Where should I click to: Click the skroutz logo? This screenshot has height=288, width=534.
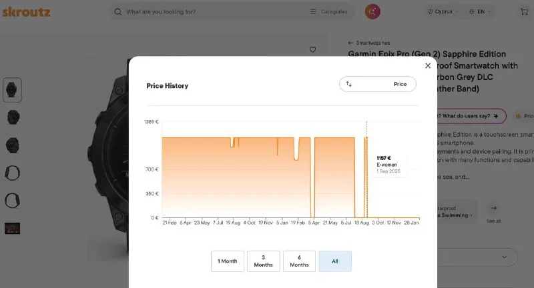[x=25, y=12]
